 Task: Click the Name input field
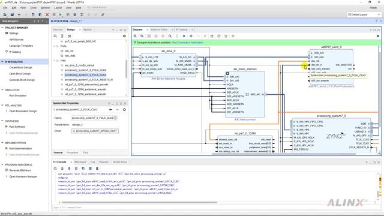click(94, 118)
